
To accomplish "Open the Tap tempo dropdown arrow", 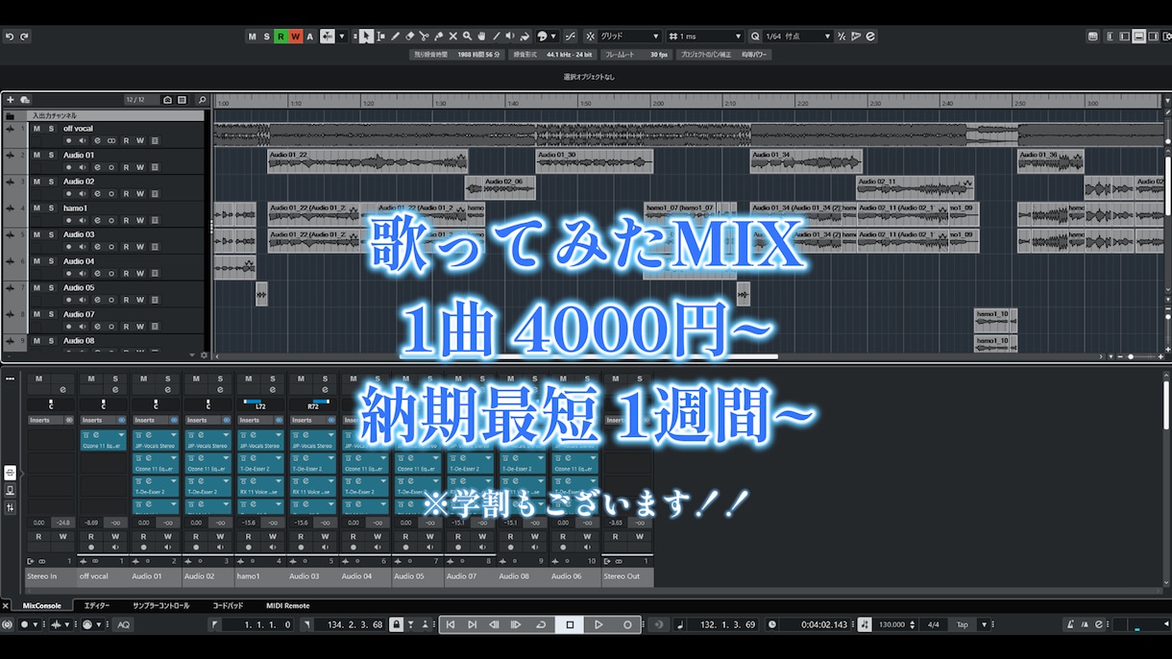I will (x=984, y=624).
